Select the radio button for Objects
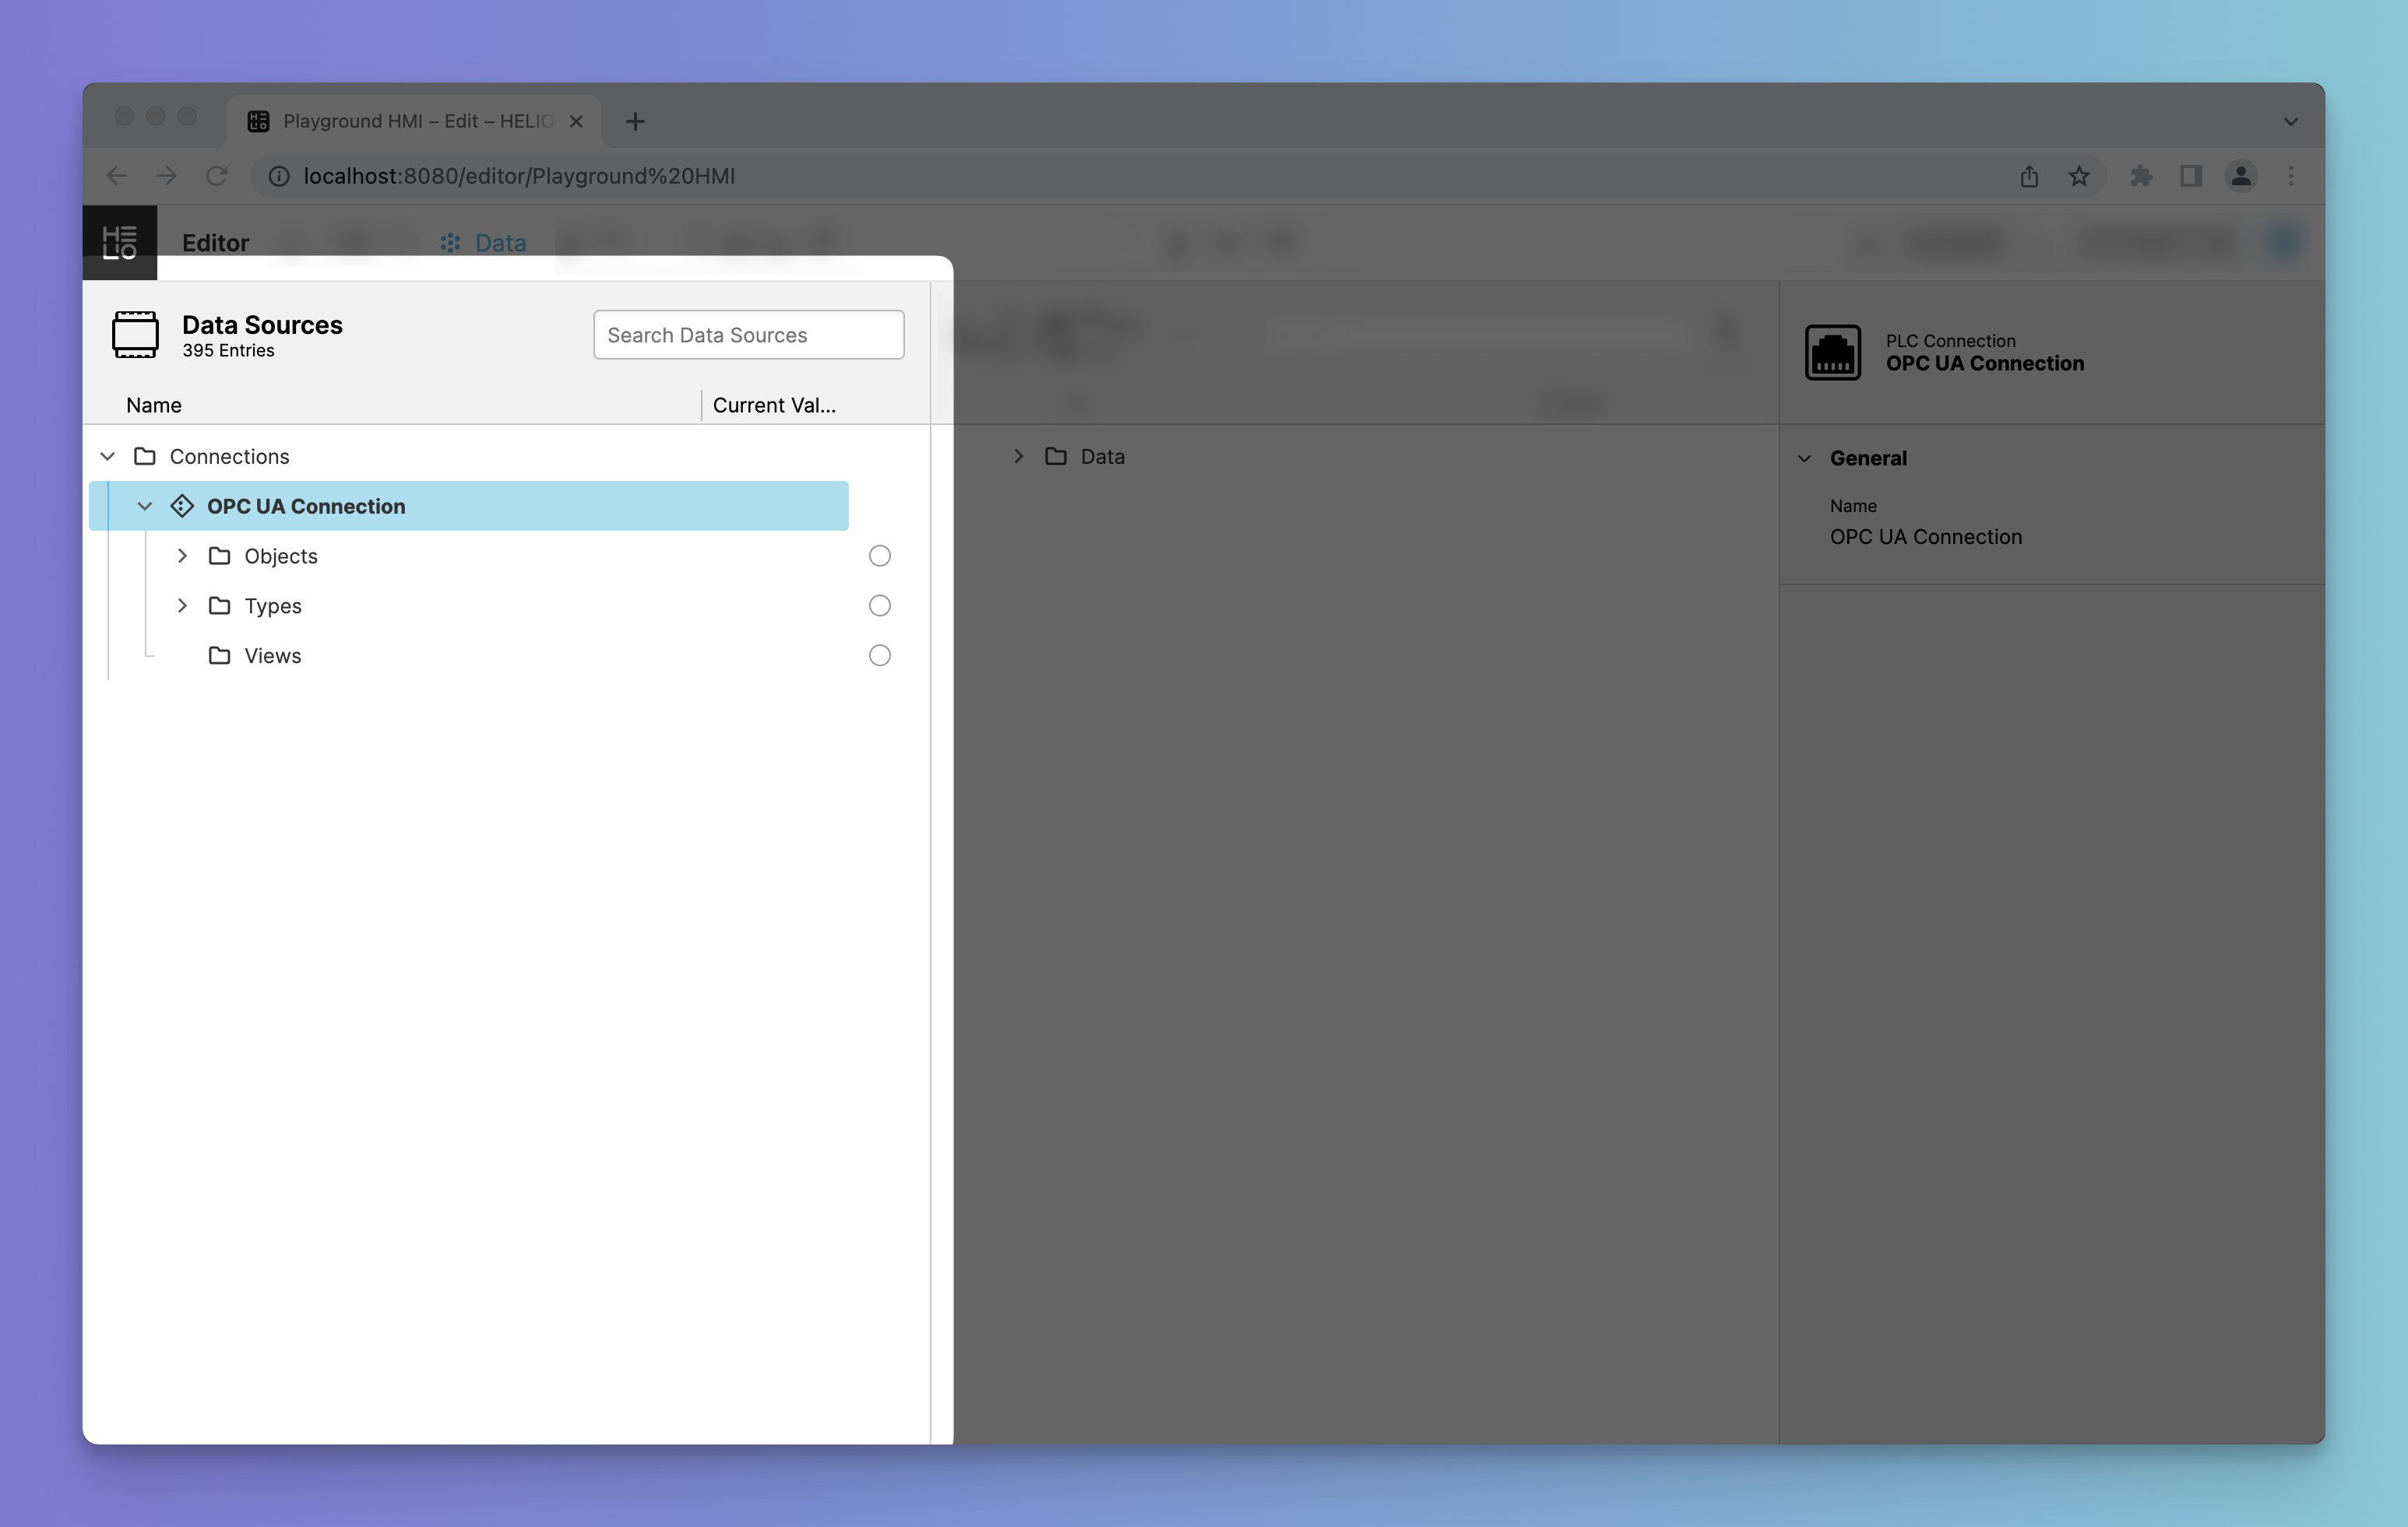This screenshot has width=2408, height=1527. pyautogui.click(x=879, y=556)
